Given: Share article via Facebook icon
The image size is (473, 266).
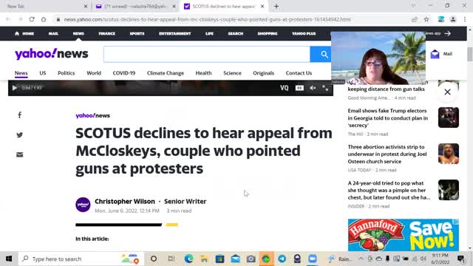Looking at the screenshot, I should tap(20, 115).
